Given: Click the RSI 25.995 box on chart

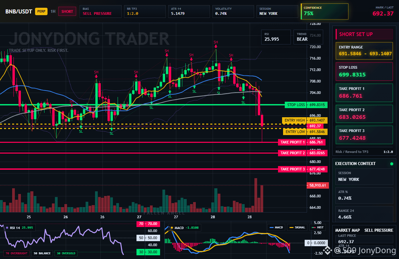Looking at the screenshot, I should pos(276,37).
